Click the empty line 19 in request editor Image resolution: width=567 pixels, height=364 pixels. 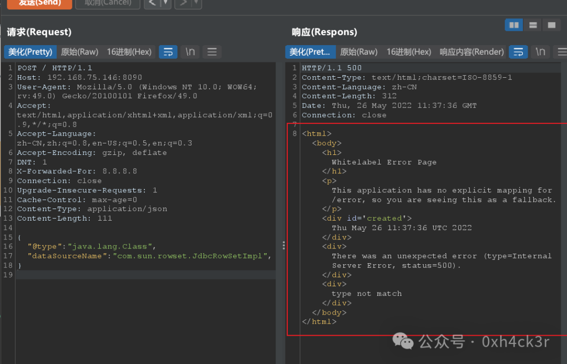(145, 275)
